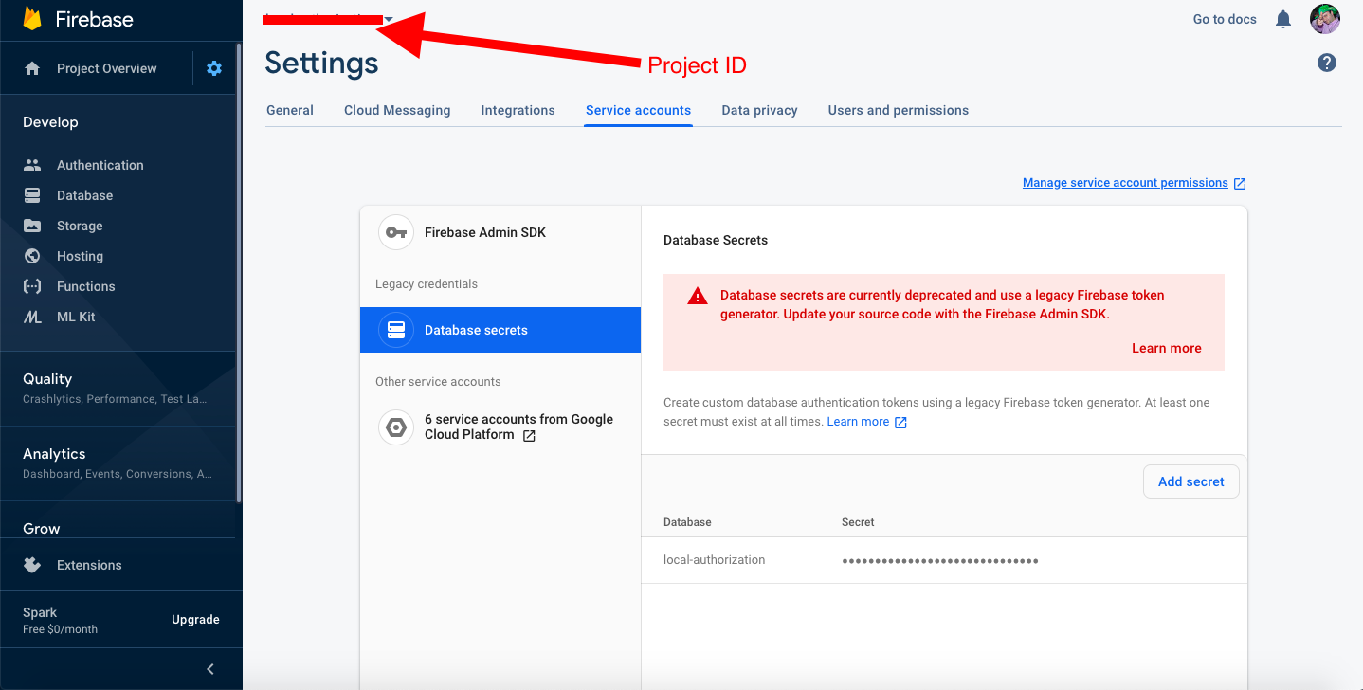Click external link icon beside Manage permissions

[1240, 183]
